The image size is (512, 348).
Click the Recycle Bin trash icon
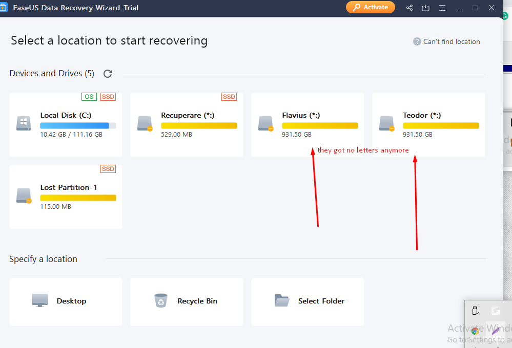pyautogui.click(x=161, y=300)
